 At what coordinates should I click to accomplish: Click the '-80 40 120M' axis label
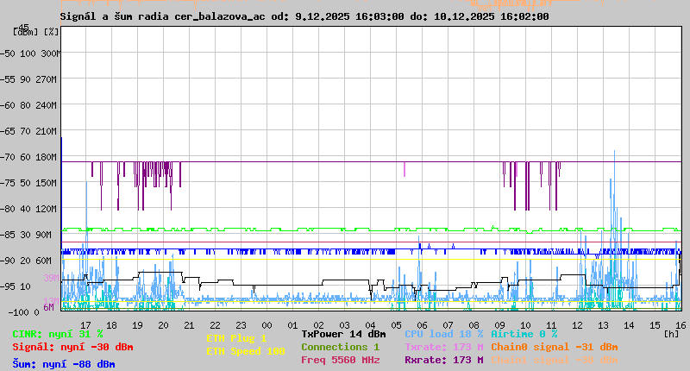[28, 209]
